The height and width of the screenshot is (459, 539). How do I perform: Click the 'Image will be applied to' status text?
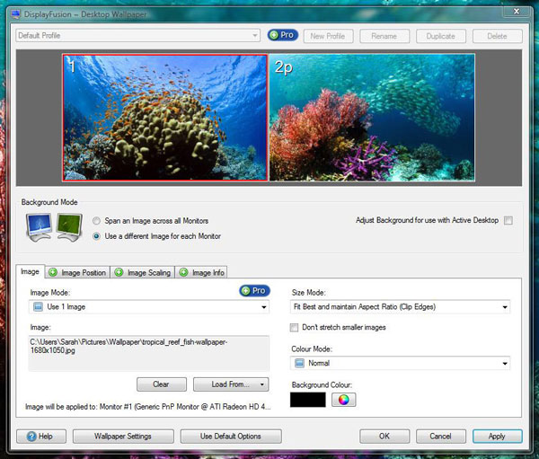point(148,407)
